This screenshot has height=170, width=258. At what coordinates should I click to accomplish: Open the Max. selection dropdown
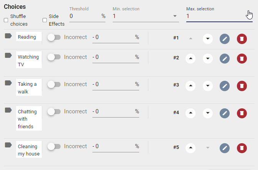click(219, 16)
